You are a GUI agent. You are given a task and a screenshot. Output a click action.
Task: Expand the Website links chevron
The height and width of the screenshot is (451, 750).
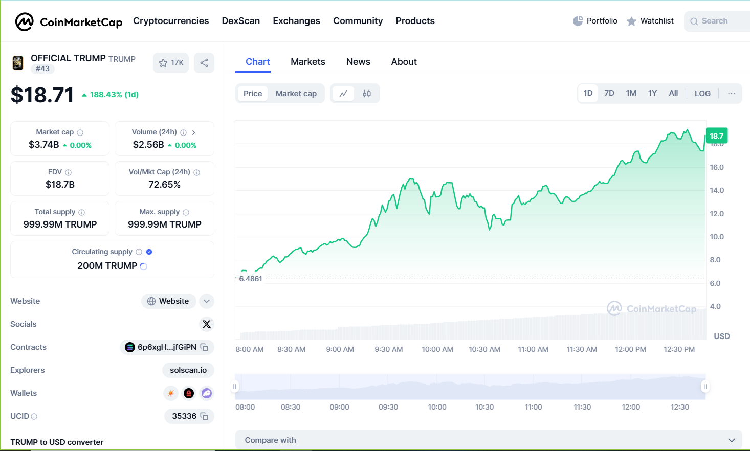(207, 301)
